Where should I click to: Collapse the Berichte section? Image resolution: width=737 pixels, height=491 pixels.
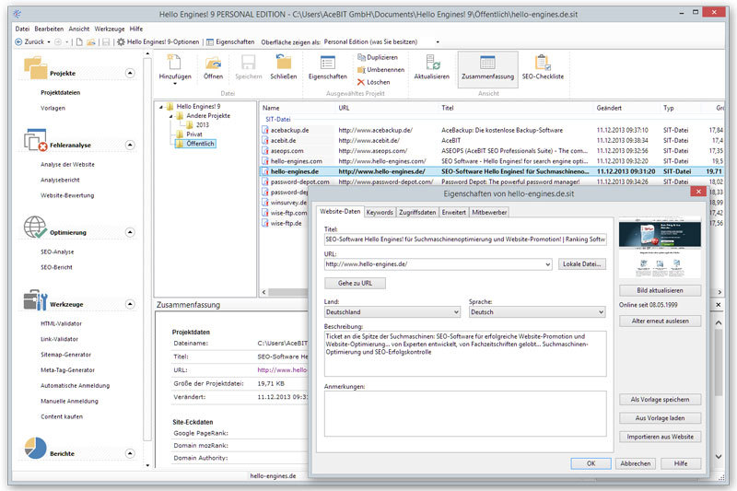pyautogui.click(x=130, y=453)
